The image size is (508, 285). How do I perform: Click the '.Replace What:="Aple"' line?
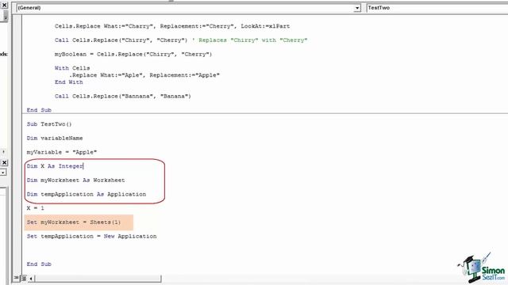[144, 75]
